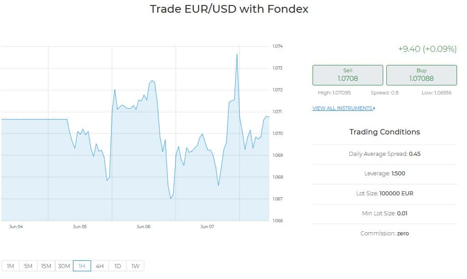
Task: Click the Sell 1.0708 button
Action: point(348,75)
